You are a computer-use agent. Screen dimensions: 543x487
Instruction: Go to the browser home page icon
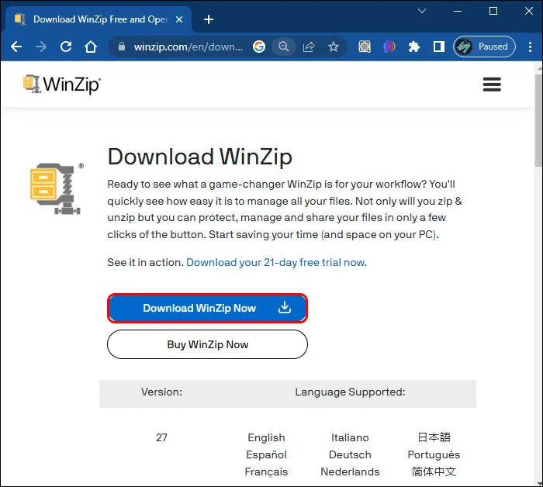point(91,47)
